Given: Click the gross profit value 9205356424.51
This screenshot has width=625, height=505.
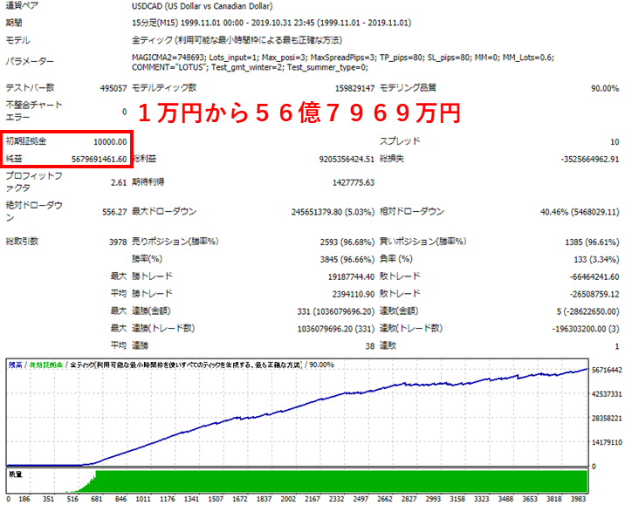Looking at the screenshot, I should pos(347,160).
